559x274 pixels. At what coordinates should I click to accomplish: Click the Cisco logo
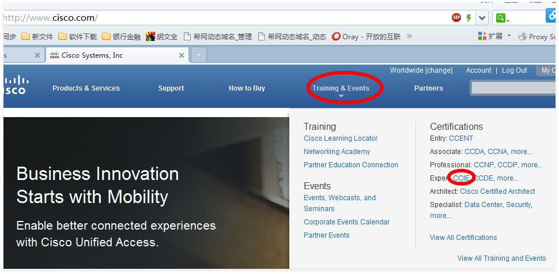[15, 85]
